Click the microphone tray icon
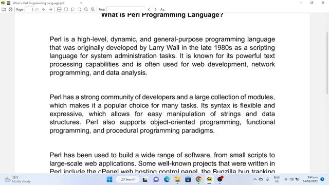 pyautogui.click(x=267, y=179)
